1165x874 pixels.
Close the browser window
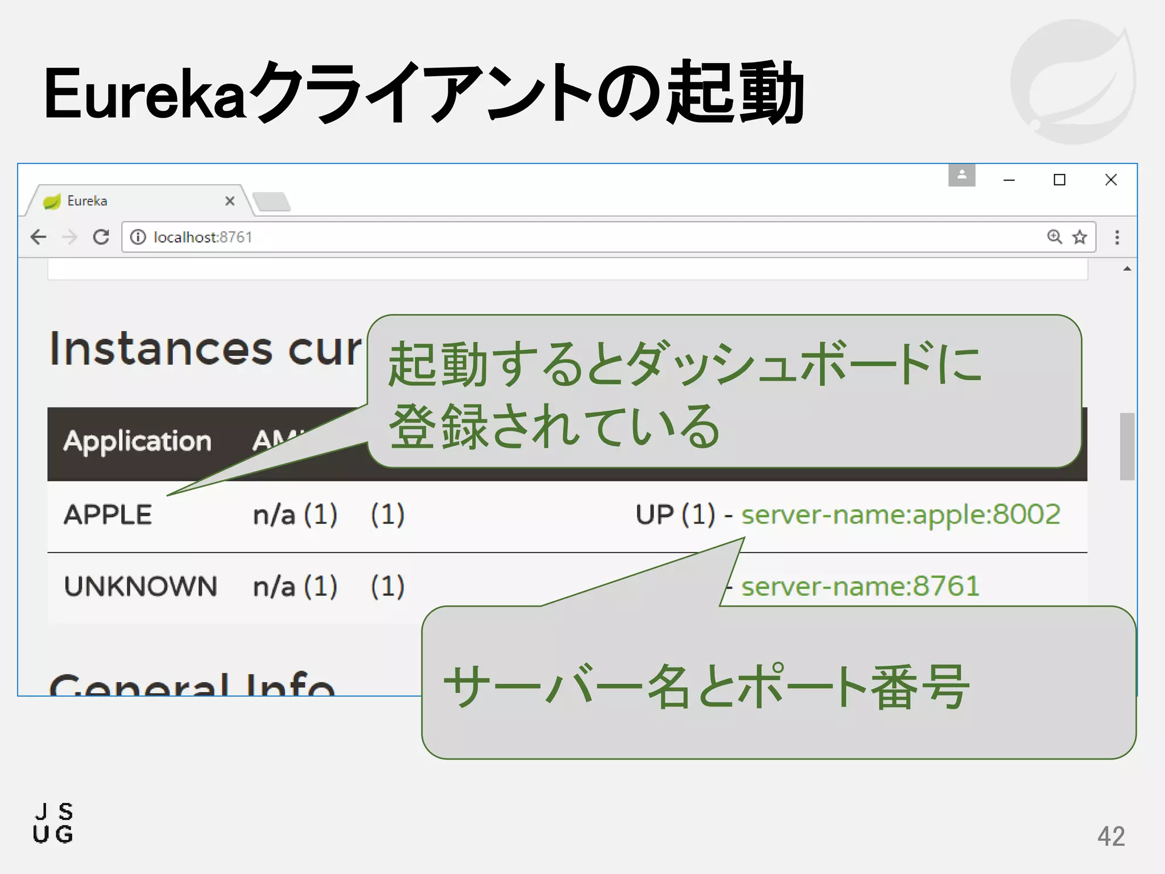[x=1111, y=180]
